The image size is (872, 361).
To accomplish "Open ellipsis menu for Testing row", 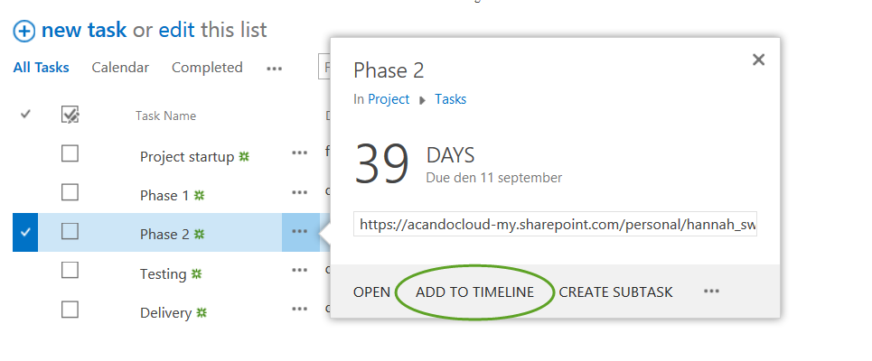I will (x=300, y=271).
